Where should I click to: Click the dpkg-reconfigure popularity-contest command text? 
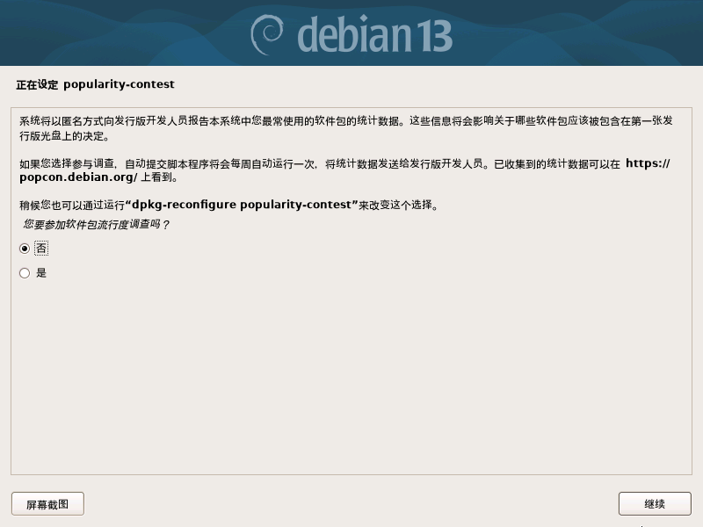point(242,205)
